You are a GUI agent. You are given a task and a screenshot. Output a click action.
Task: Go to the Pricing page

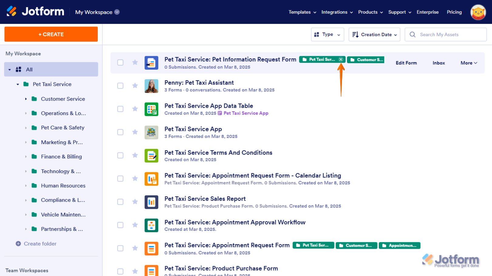pyautogui.click(x=454, y=12)
